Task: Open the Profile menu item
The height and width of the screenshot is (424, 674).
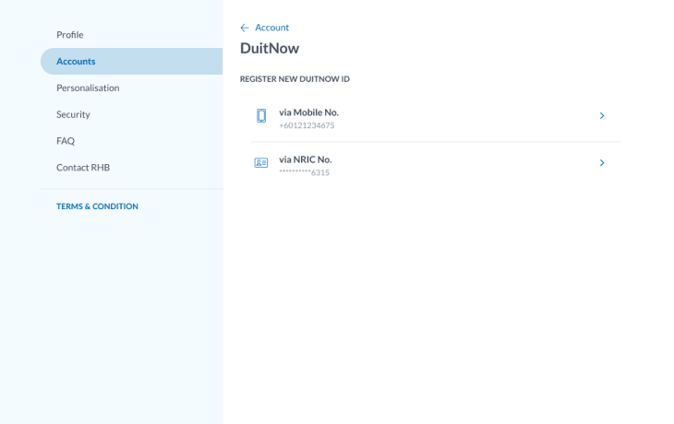Action: (70, 35)
